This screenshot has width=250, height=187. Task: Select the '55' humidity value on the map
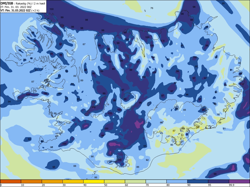click(197, 127)
